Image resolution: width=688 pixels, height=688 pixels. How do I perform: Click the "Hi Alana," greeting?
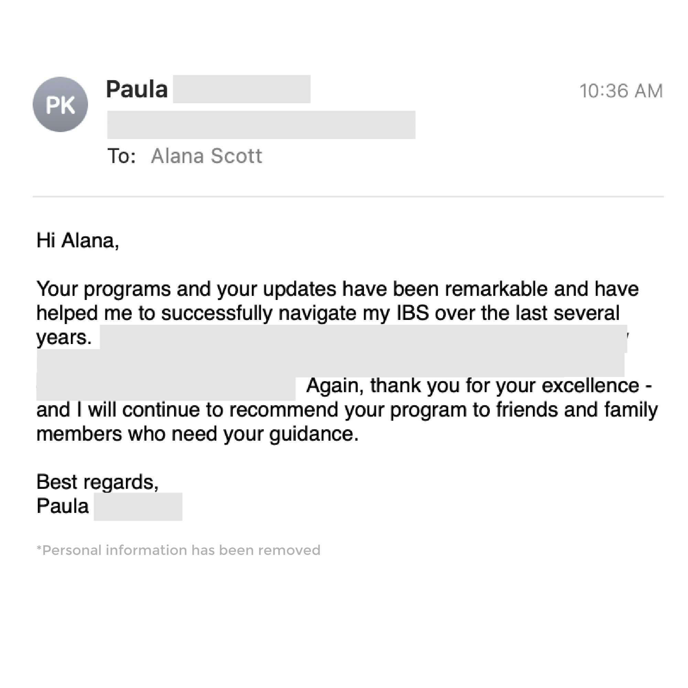(78, 240)
